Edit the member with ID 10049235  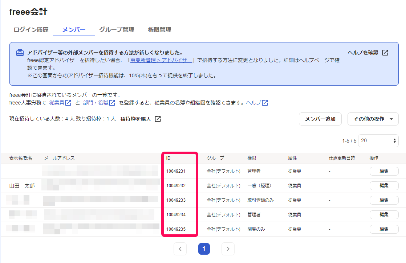pyautogui.click(x=384, y=229)
